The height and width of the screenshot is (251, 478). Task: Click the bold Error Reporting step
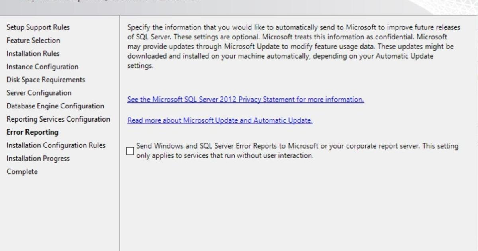[x=32, y=132]
